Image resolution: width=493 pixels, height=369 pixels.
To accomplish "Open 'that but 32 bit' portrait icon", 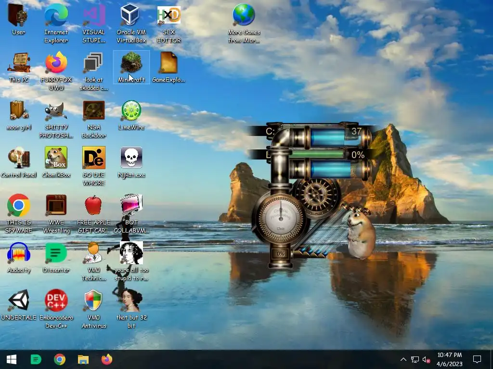I will pyautogui.click(x=131, y=300).
